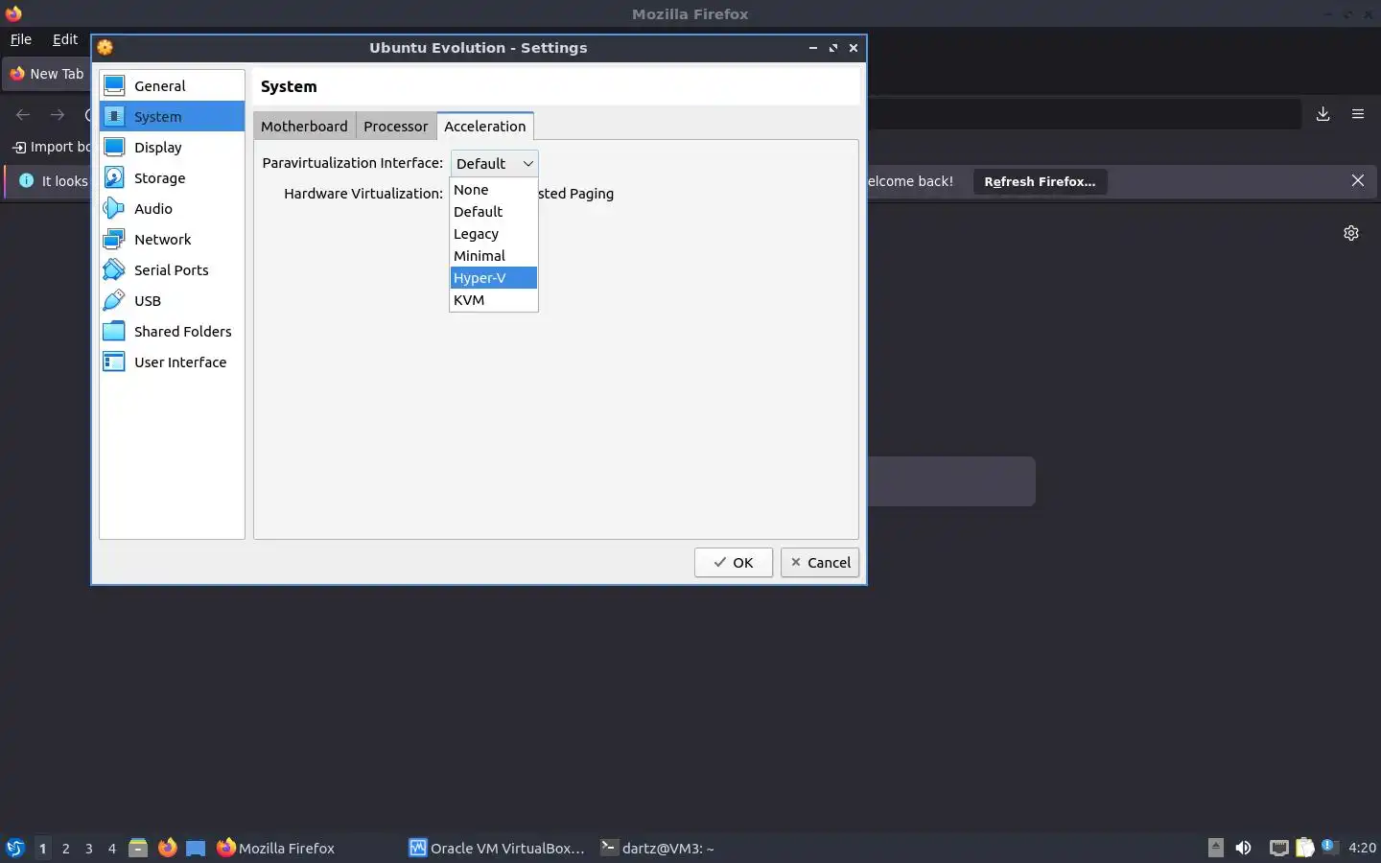Pick Minimal paravirtualization option
The width and height of the screenshot is (1381, 863).
(x=493, y=256)
